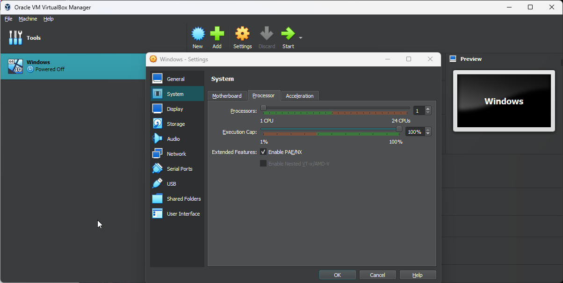Decrease Execution Cap with down arrow
Screen dimensions: 563x283
coord(428,134)
